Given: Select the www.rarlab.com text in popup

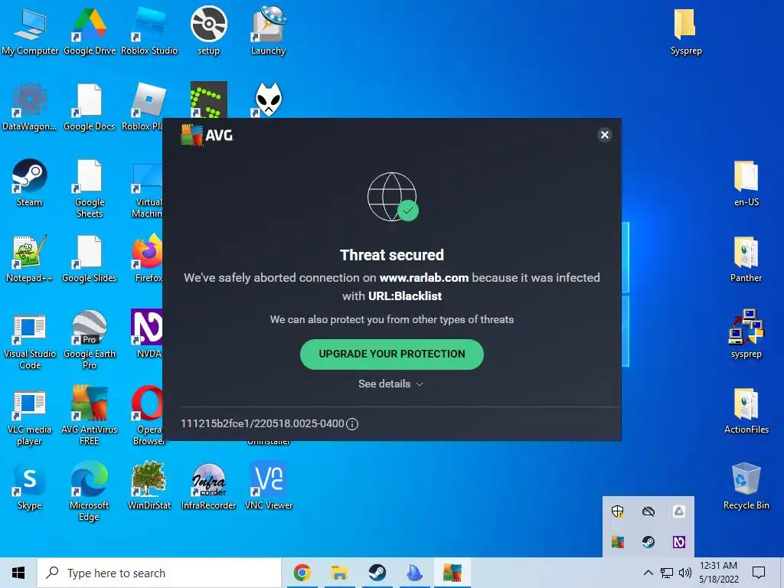Looking at the screenshot, I should 424,278.
